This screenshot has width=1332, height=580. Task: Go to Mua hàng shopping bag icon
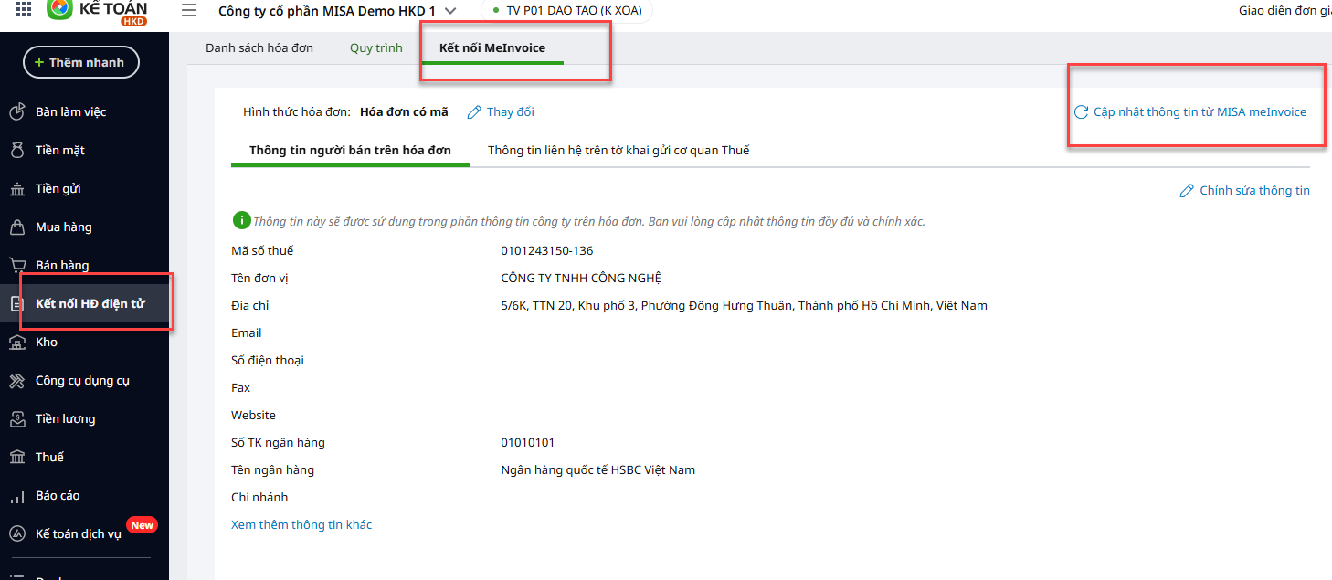tap(16, 227)
